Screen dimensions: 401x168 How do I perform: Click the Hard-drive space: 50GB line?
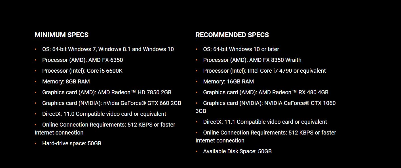pyautogui.click(x=72, y=143)
